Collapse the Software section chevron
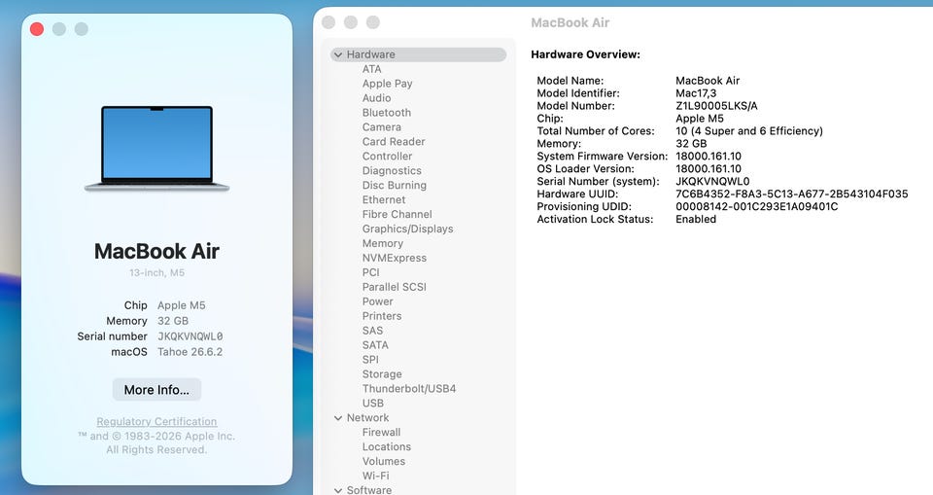This screenshot has height=495, width=933. (x=338, y=490)
